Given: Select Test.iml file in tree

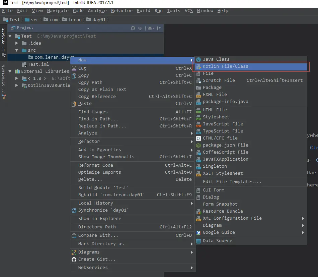Looking at the screenshot, I should tap(35, 64).
